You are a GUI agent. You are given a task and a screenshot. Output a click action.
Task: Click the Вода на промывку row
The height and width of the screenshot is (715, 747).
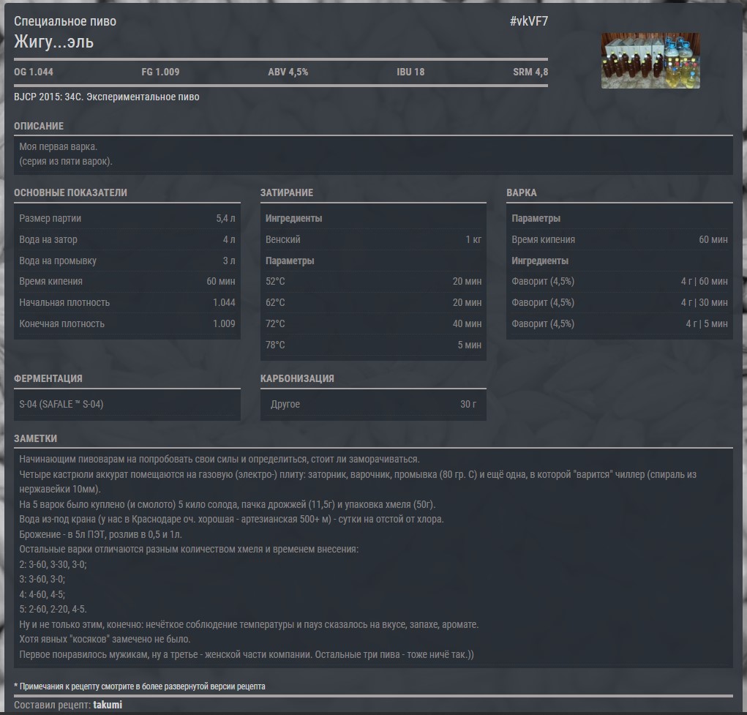[x=127, y=261]
